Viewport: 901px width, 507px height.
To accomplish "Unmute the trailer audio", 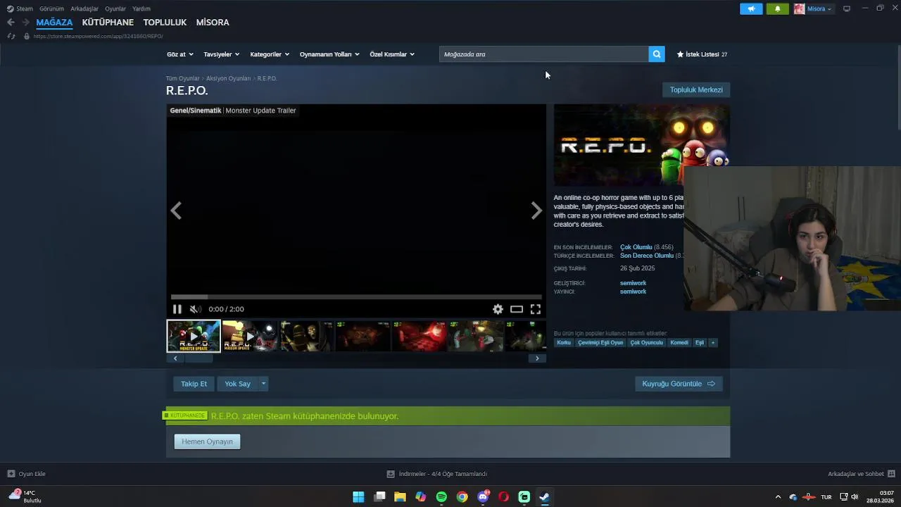I will pyautogui.click(x=195, y=309).
